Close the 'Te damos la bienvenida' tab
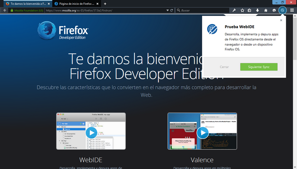Viewport: 297px width, 169px height. click(49, 4)
